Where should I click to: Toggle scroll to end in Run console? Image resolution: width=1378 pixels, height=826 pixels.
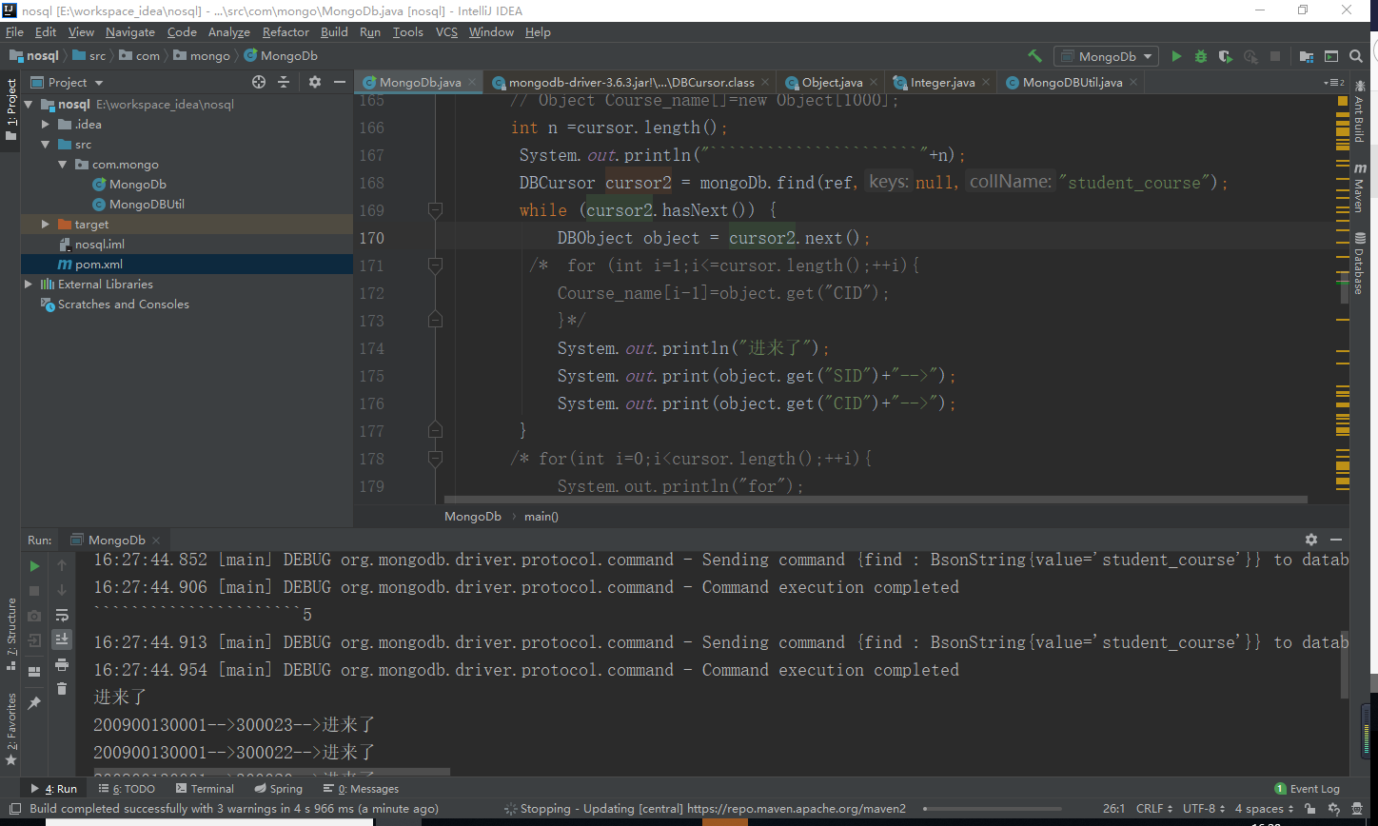tap(62, 639)
